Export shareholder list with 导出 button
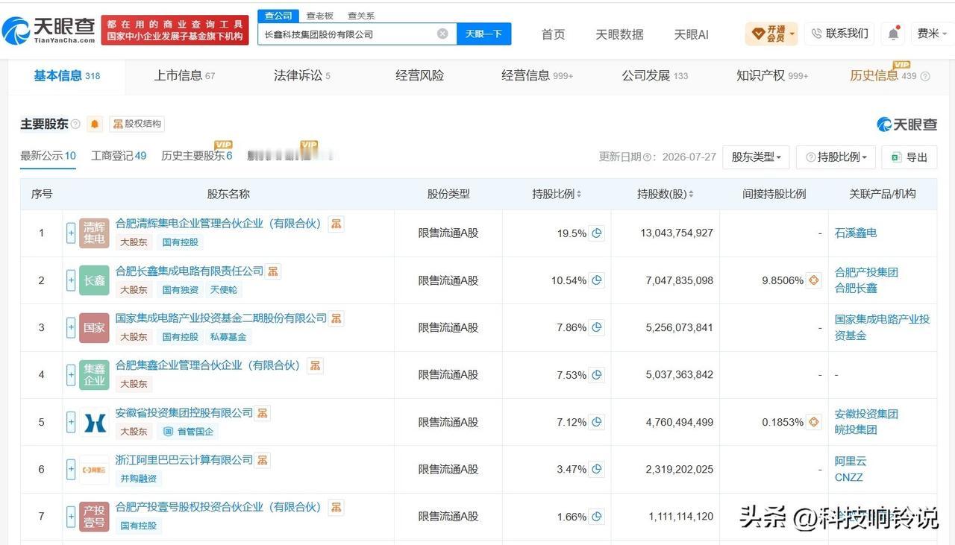The height and width of the screenshot is (545, 955). click(909, 157)
